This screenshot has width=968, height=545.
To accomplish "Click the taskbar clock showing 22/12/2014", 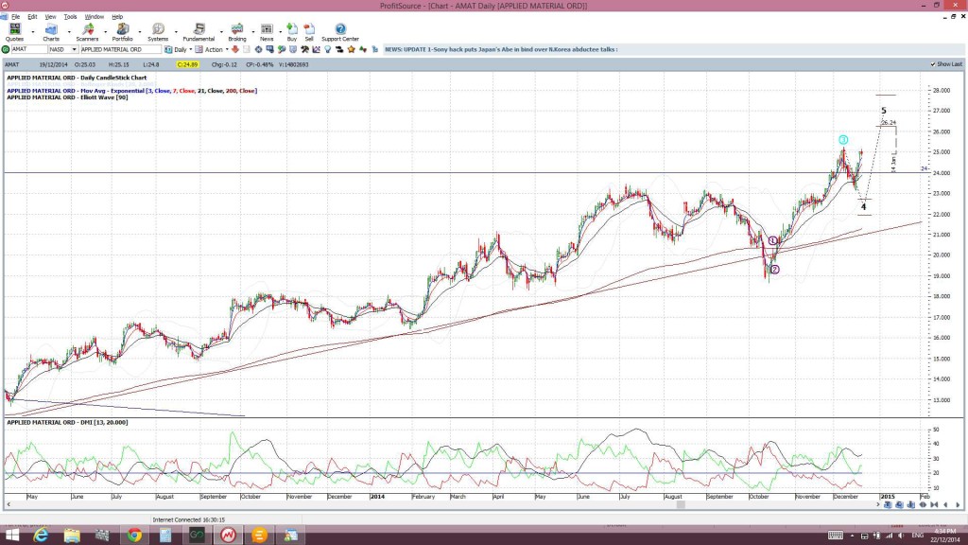I will click(x=945, y=536).
